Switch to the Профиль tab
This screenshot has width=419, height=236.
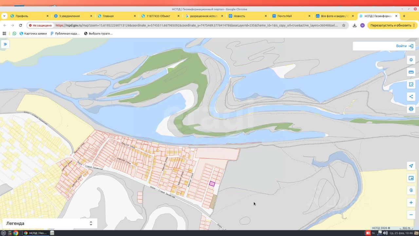point(29,16)
